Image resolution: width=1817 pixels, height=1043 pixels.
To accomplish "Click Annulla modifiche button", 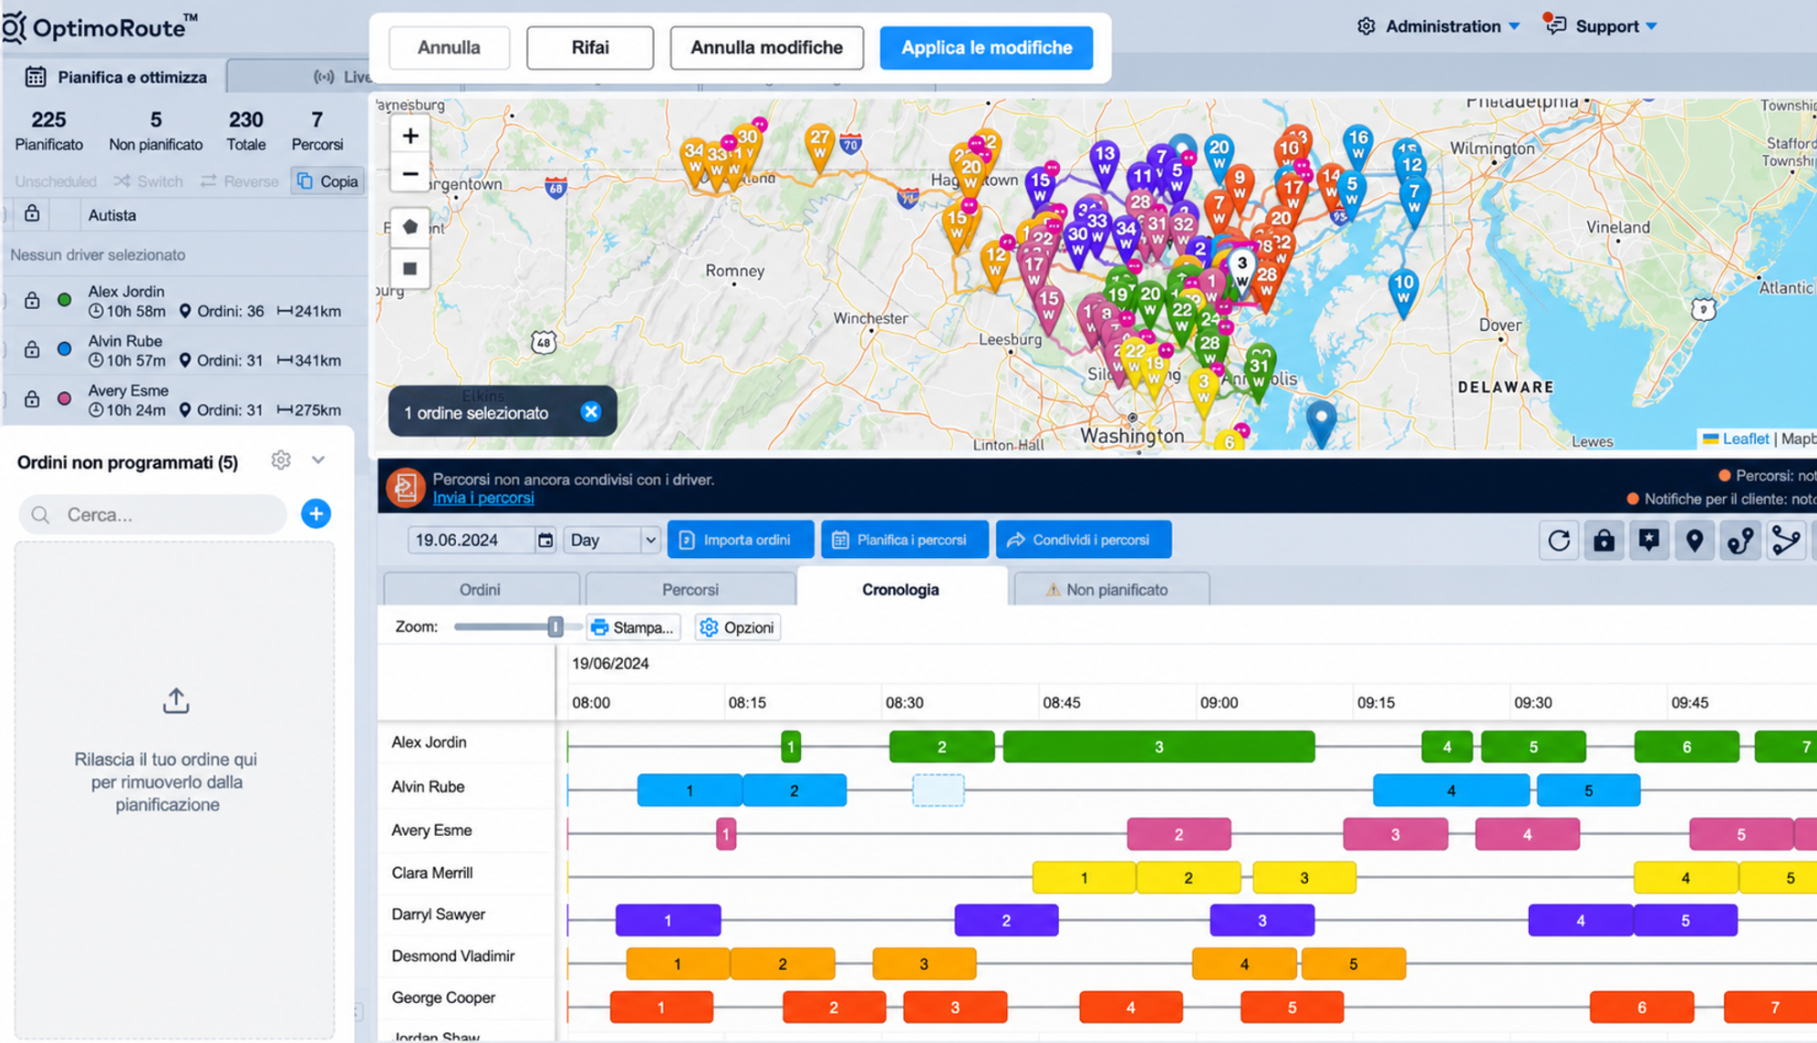I will 766,47.
